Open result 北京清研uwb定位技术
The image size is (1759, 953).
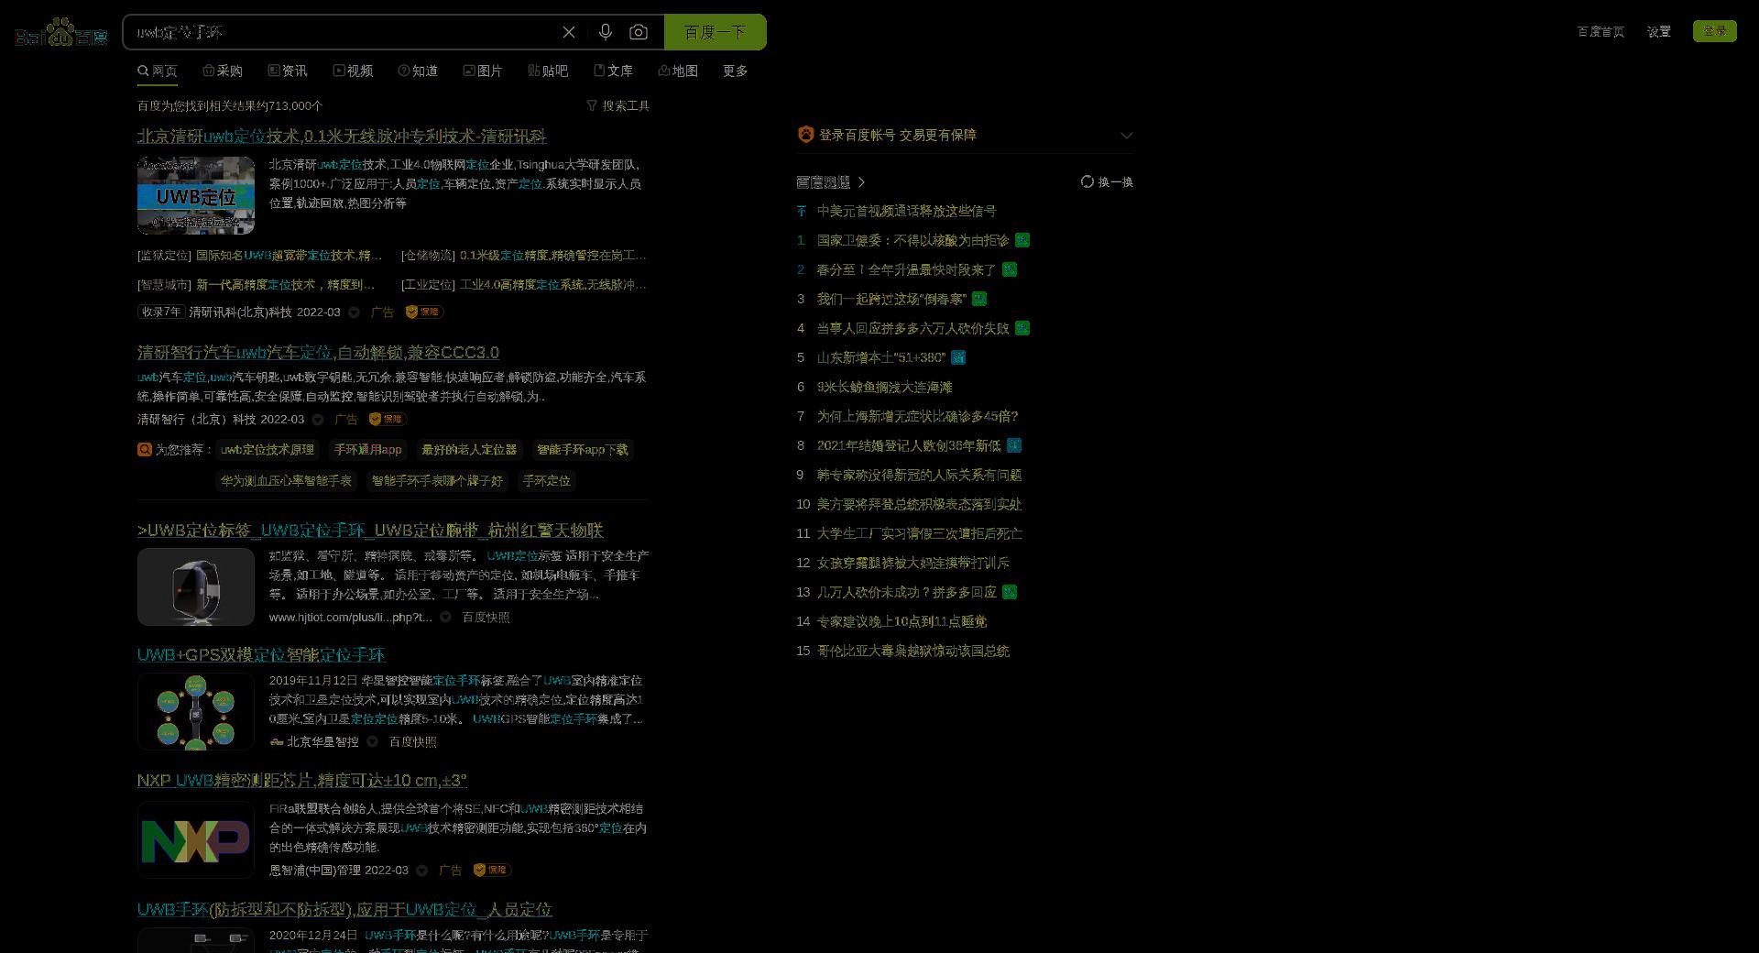click(342, 136)
